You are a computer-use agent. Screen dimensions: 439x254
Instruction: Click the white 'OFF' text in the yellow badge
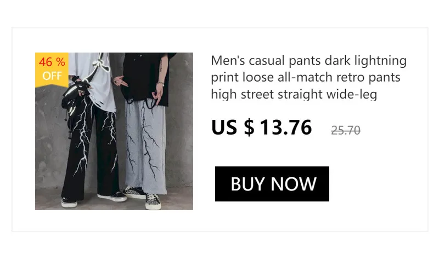52,76
